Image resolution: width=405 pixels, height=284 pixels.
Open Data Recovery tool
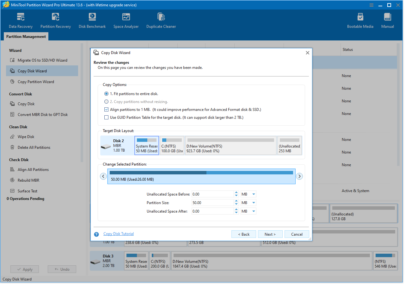(21, 21)
